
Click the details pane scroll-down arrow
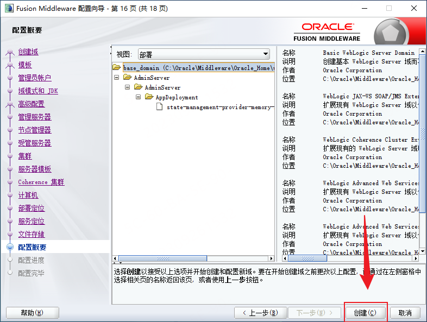[x=422, y=251]
